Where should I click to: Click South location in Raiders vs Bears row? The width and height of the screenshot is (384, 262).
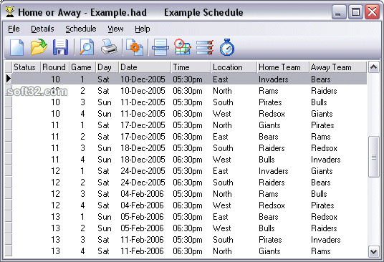click(223, 183)
